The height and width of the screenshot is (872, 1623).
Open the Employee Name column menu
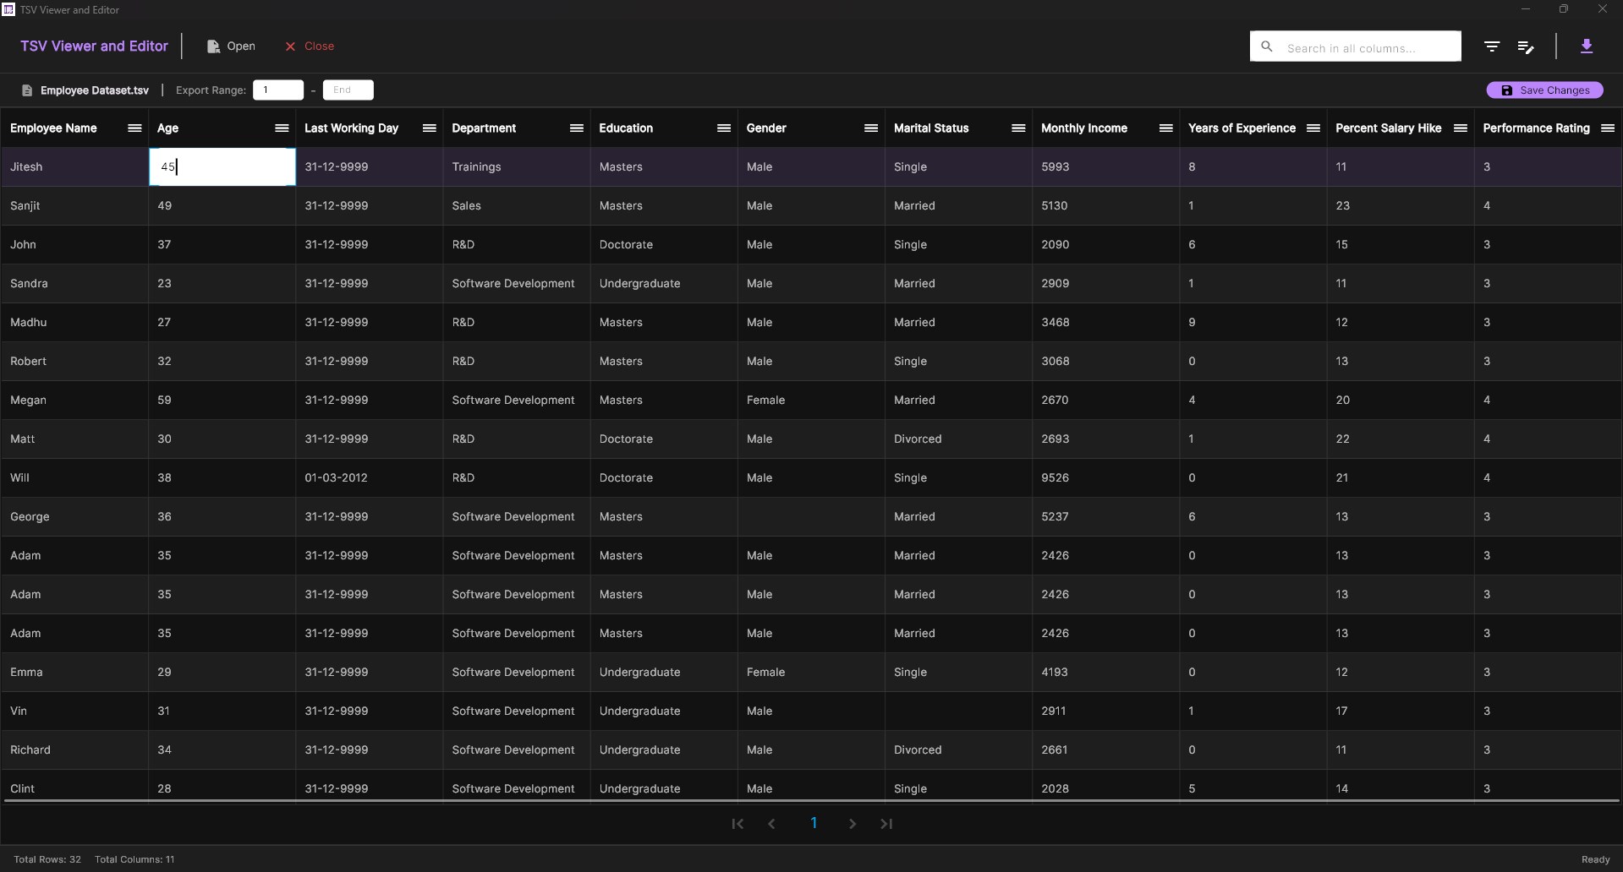134,128
